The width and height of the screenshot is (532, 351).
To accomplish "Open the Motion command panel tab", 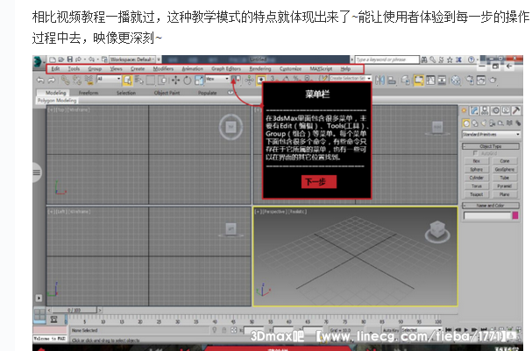I will [x=495, y=110].
